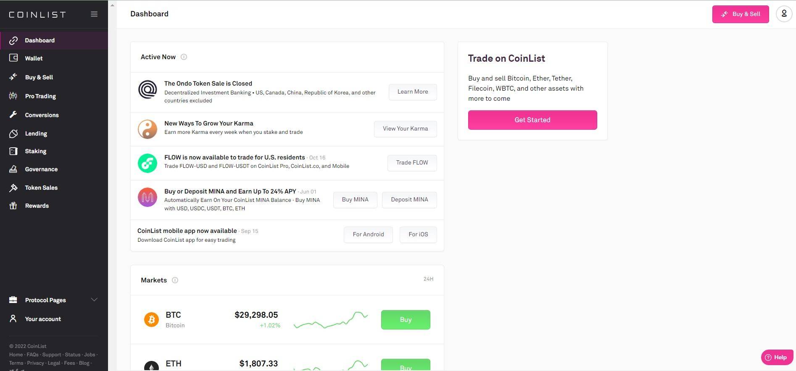Click the For iOS button

point(418,235)
